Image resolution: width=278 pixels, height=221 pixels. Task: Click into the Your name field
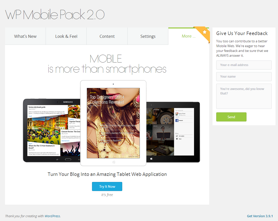(x=244, y=77)
